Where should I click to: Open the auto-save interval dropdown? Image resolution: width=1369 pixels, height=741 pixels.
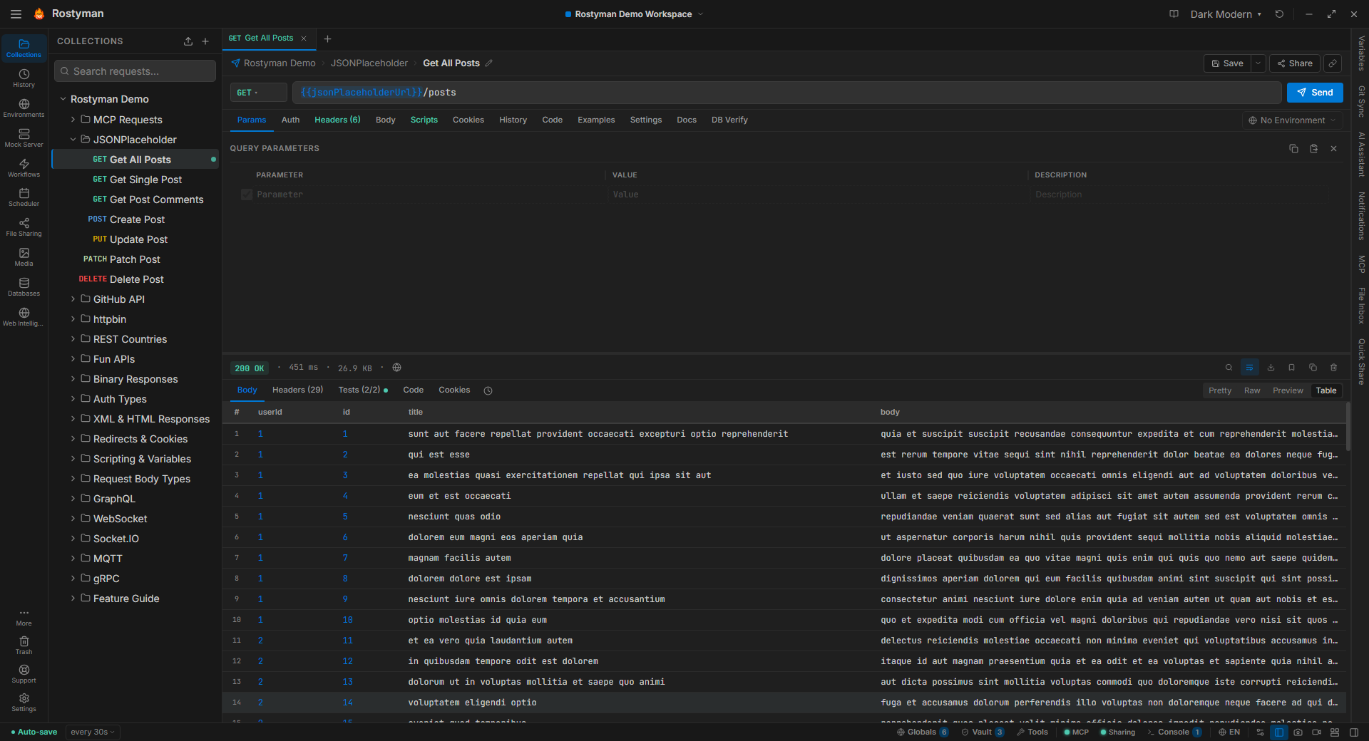pyautogui.click(x=93, y=732)
